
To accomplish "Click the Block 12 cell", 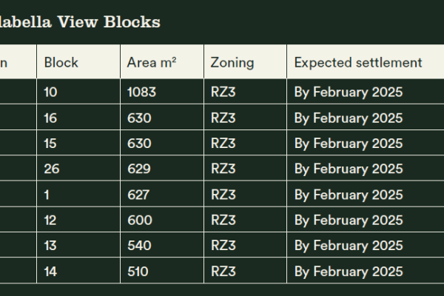I will pos(51,221).
